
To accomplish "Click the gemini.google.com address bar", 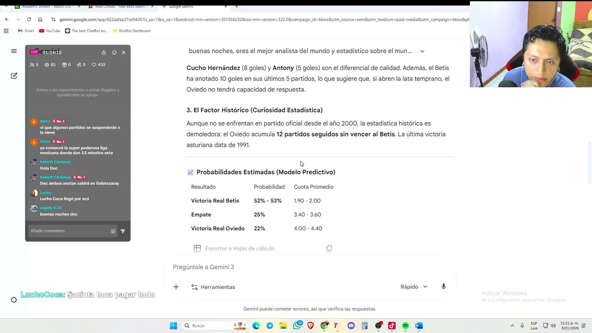I will [264, 19].
